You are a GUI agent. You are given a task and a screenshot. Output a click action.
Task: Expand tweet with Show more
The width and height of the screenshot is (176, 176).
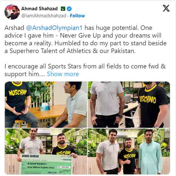click(x=63, y=74)
